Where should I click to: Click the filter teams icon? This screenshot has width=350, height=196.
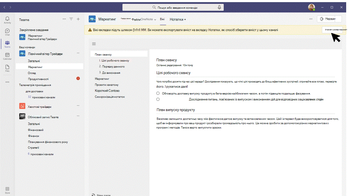[71, 19]
